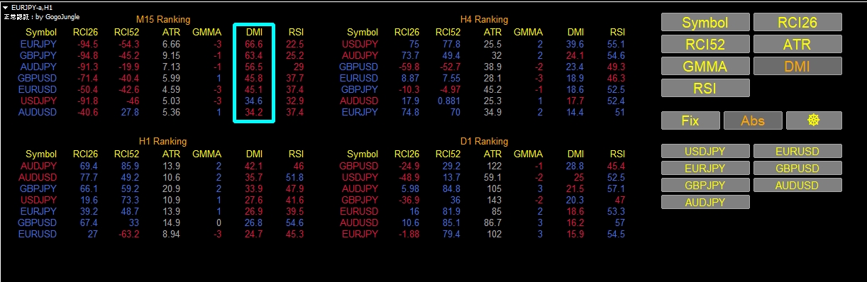Sort rankings by the RCI26 button
The image size is (867, 282).
tap(797, 23)
